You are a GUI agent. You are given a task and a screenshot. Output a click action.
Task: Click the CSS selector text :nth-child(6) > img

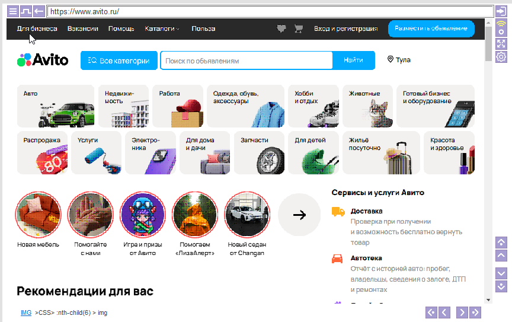[x=82, y=313]
